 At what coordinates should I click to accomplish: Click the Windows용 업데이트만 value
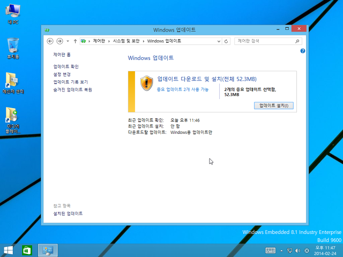coord(191,132)
